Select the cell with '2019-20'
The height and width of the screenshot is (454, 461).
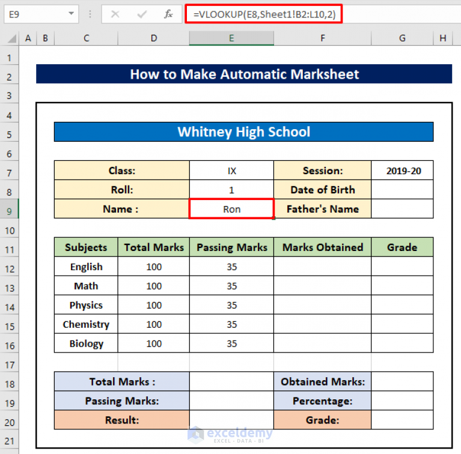click(402, 171)
